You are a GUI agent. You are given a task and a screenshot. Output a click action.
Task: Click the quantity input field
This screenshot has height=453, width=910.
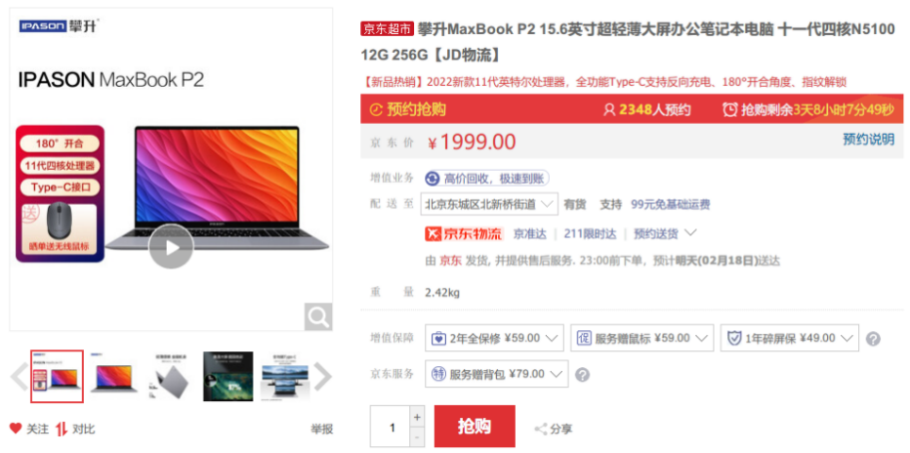390,428
